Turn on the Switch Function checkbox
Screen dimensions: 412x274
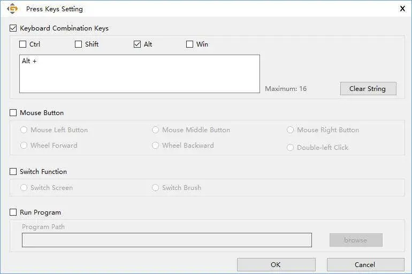(x=13, y=172)
